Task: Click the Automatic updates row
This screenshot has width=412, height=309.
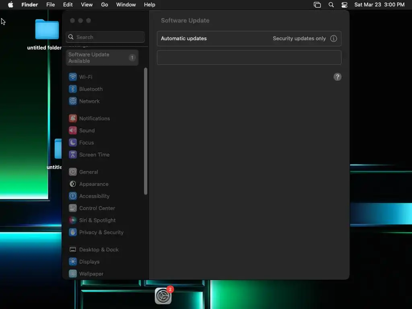Action: (249, 38)
